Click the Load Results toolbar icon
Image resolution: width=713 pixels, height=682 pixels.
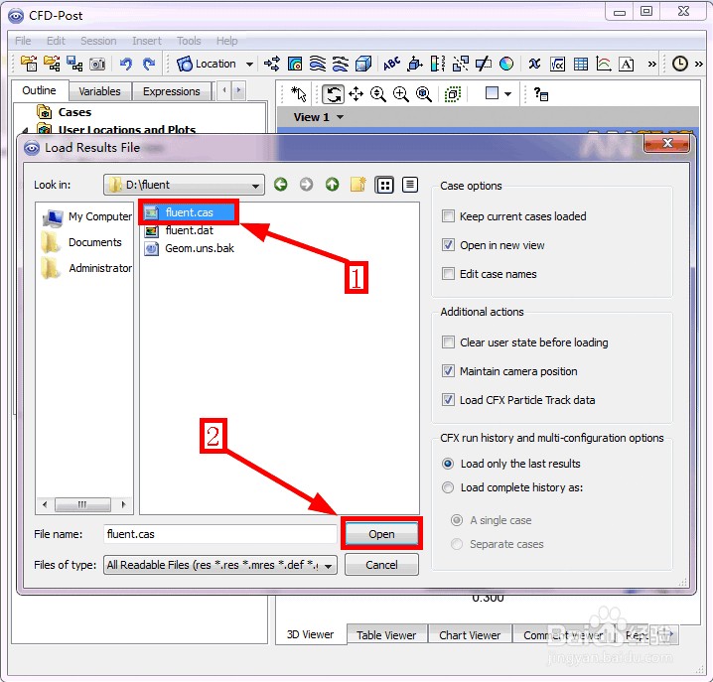pos(29,64)
